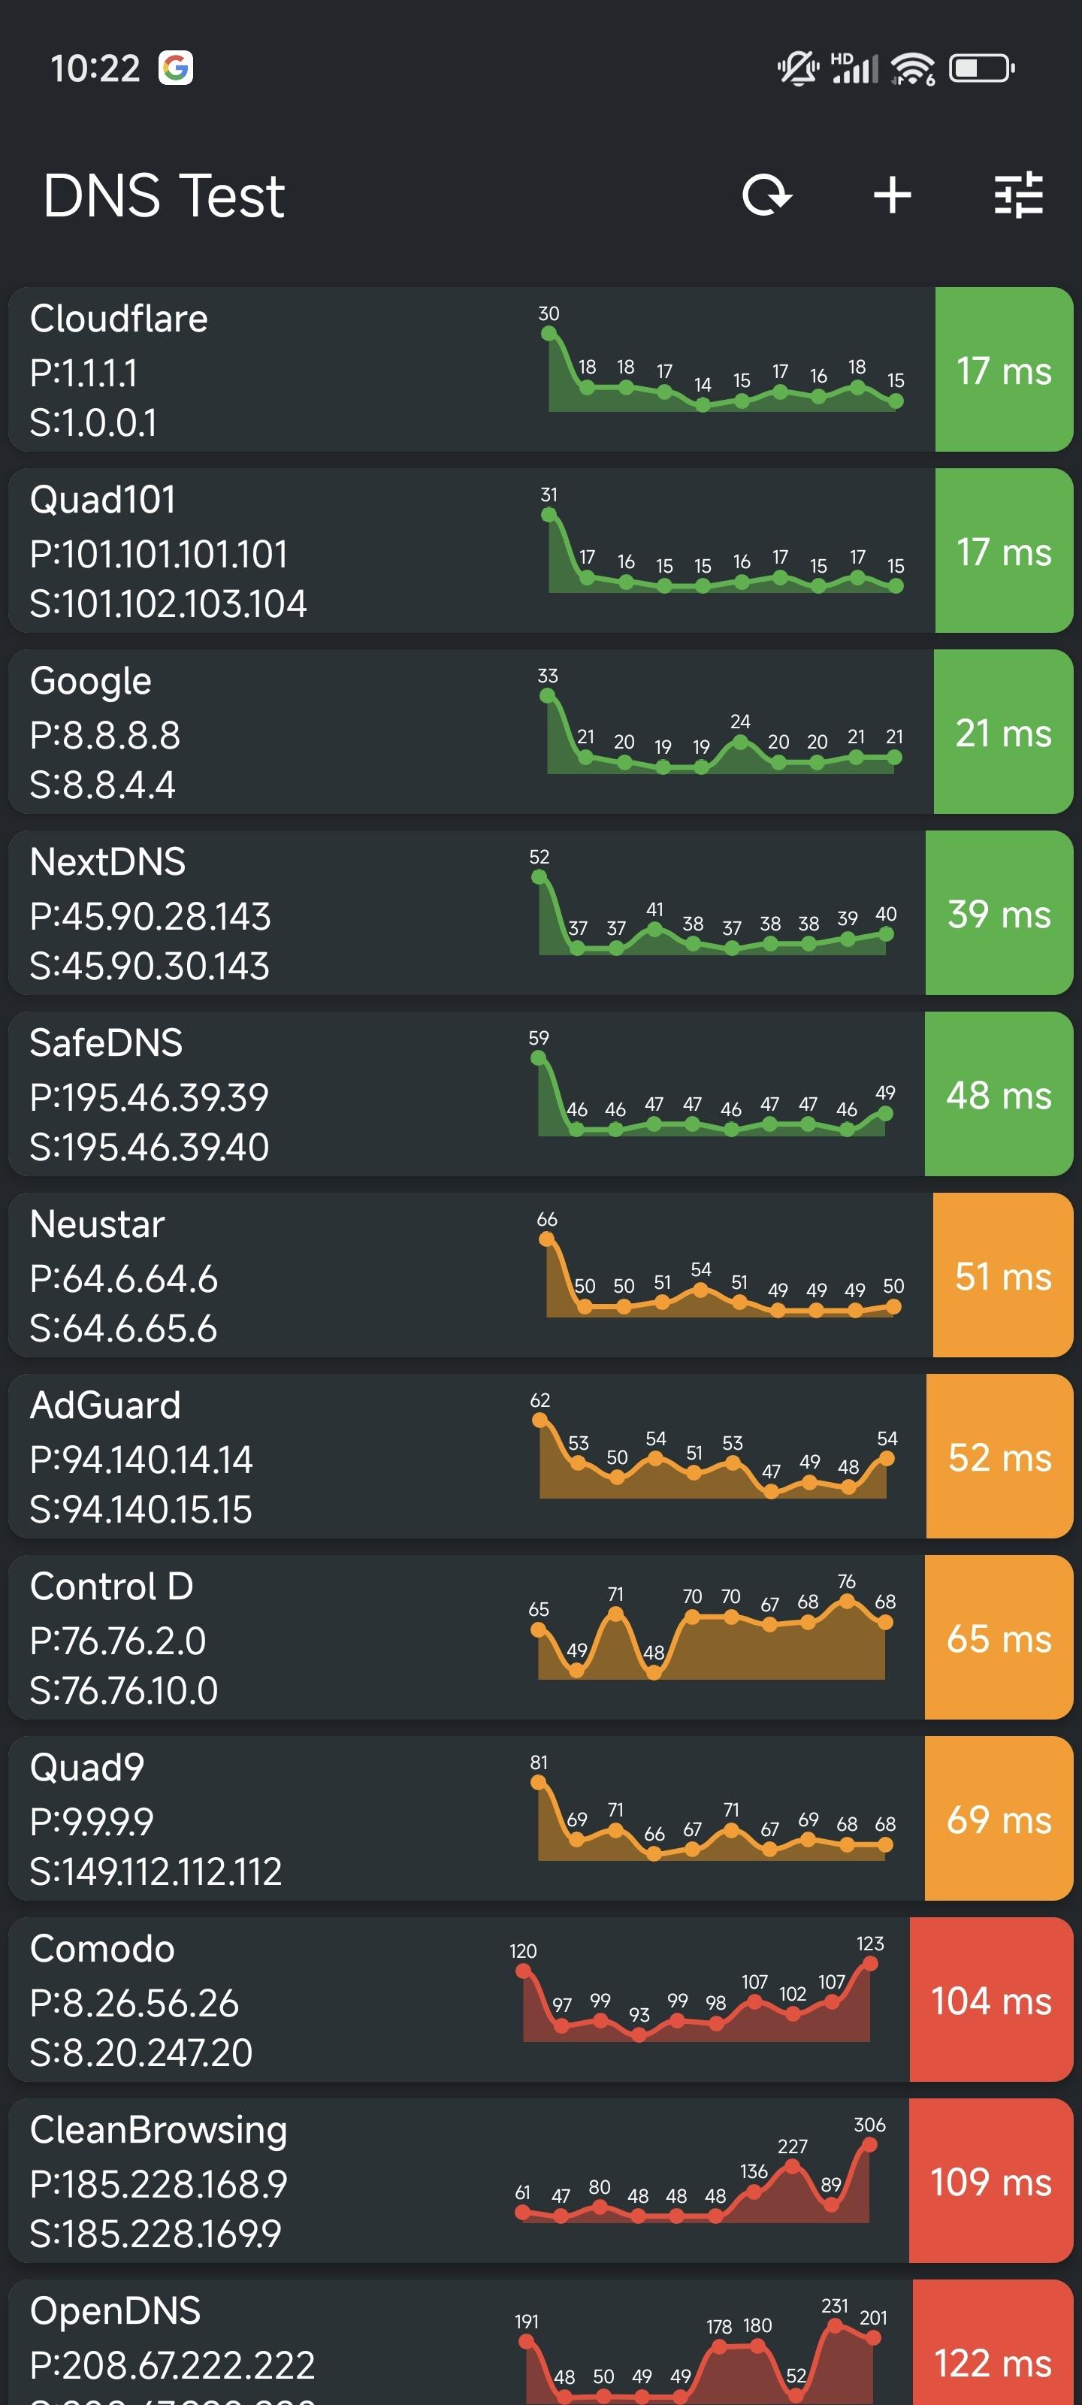Tap the Wi-Fi status icon
Image resolution: width=1082 pixels, height=2405 pixels.
(912, 68)
